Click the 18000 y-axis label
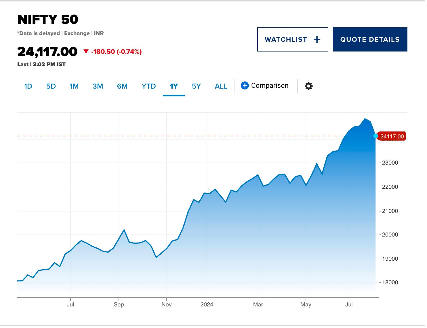 [390, 283]
